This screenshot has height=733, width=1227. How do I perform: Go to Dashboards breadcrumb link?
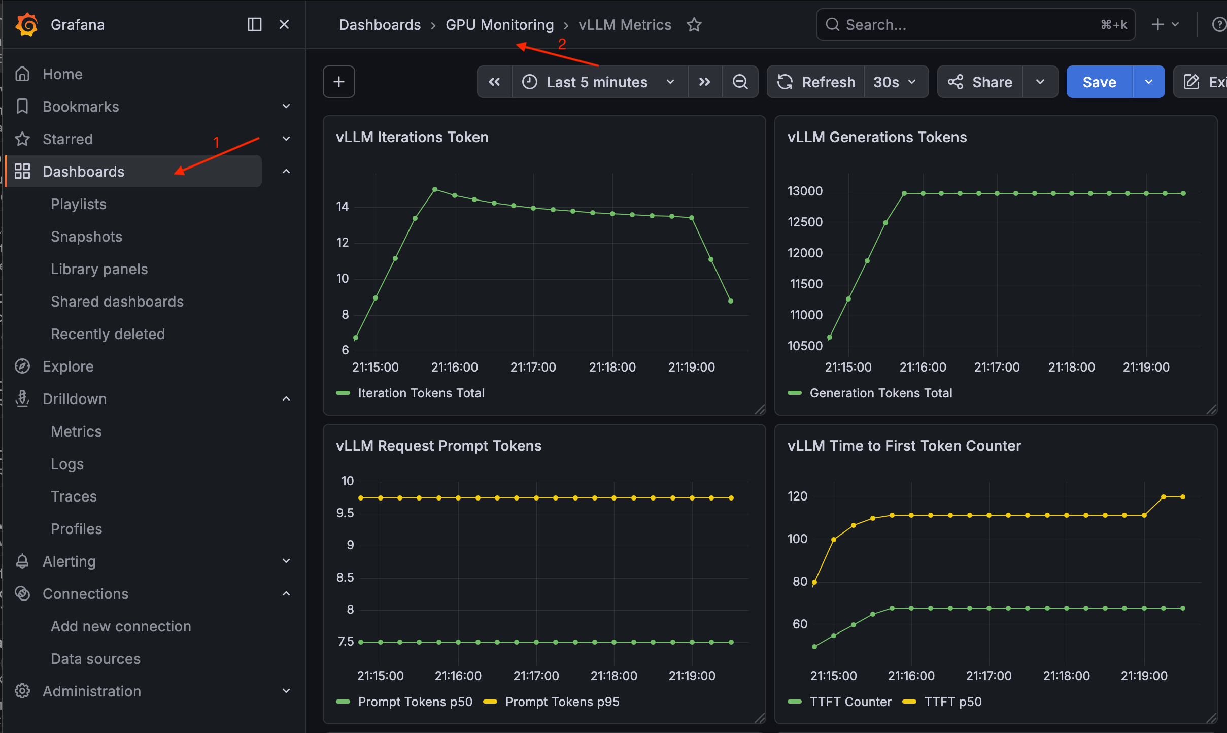click(x=380, y=25)
